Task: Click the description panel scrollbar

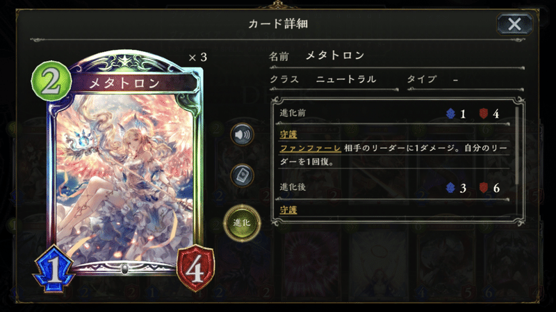Action: click(x=517, y=145)
